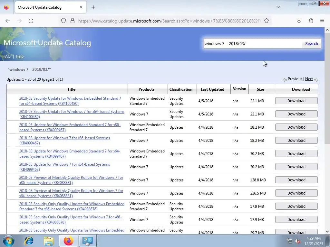Viewport: 330px width, 247px height.
Task: Open Firefox hamburger application menu
Action: click(322, 21)
